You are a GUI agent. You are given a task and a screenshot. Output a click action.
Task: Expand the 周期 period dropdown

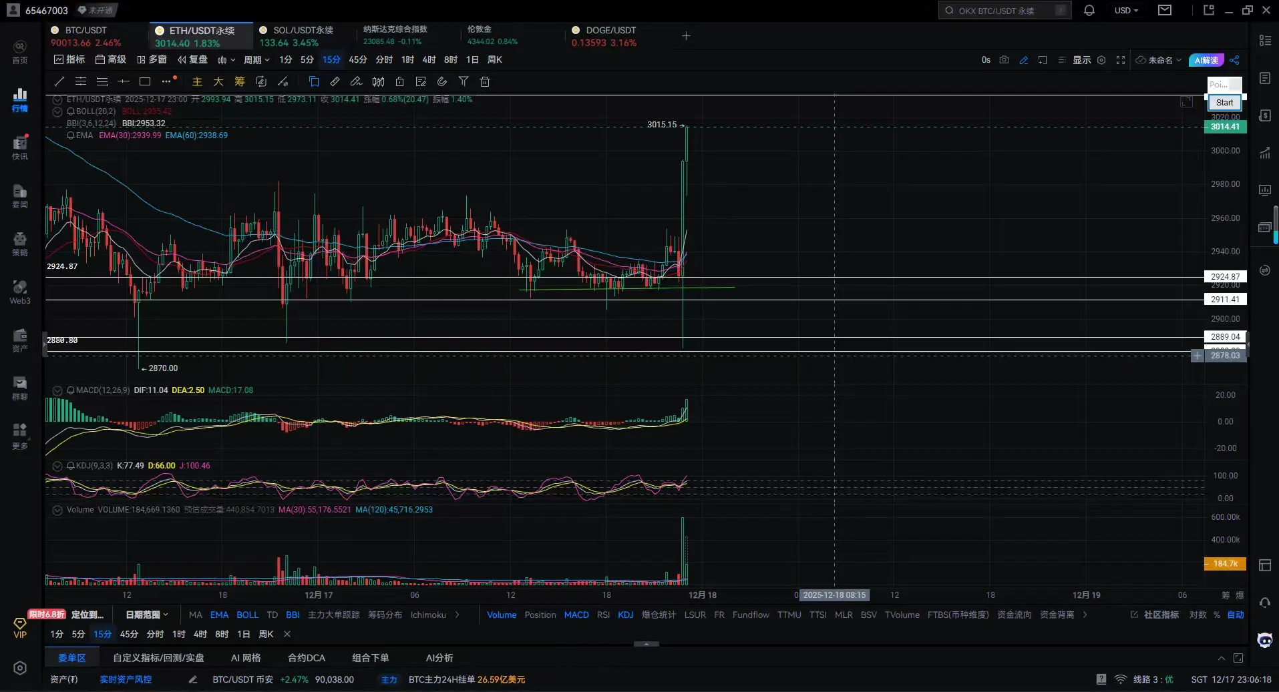coord(256,60)
